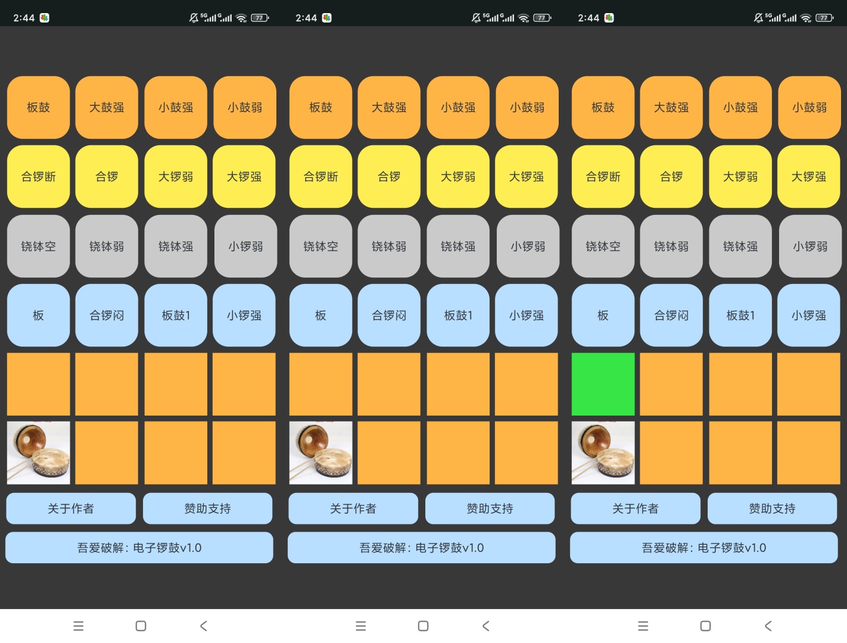847x643 pixels.
Task: Tap 小鼓强 pad in middle screenshot
Action: (x=458, y=107)
